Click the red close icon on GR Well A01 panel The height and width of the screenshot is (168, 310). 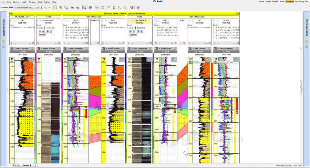click(x=33, y=43)
